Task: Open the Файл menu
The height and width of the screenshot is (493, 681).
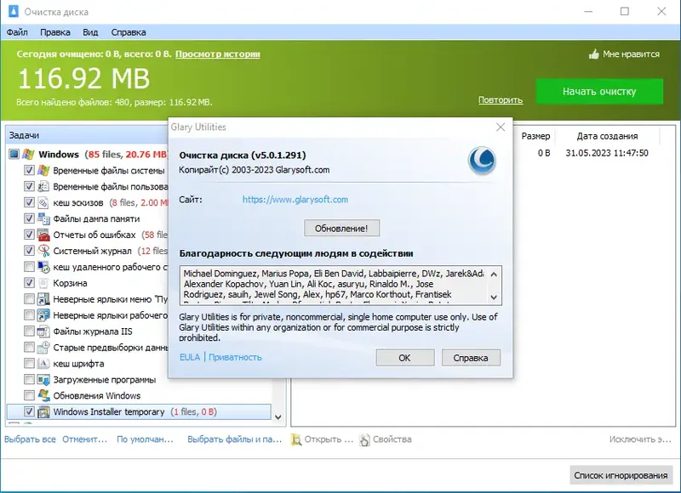Action: (19, 31)
